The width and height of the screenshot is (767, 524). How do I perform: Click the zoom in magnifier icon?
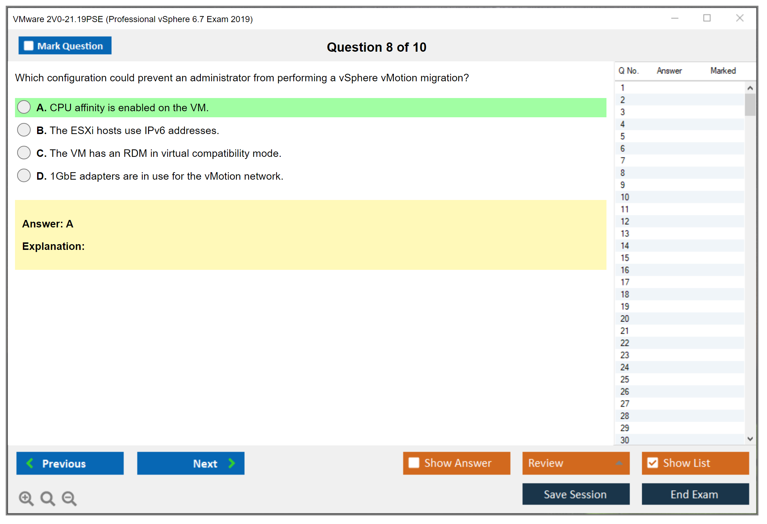(x=26, y=498)
